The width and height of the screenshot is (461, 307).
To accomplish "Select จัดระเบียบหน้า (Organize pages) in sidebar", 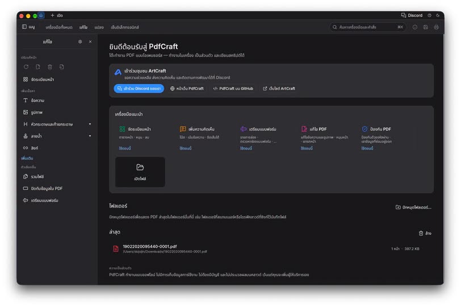I will 57,80.
